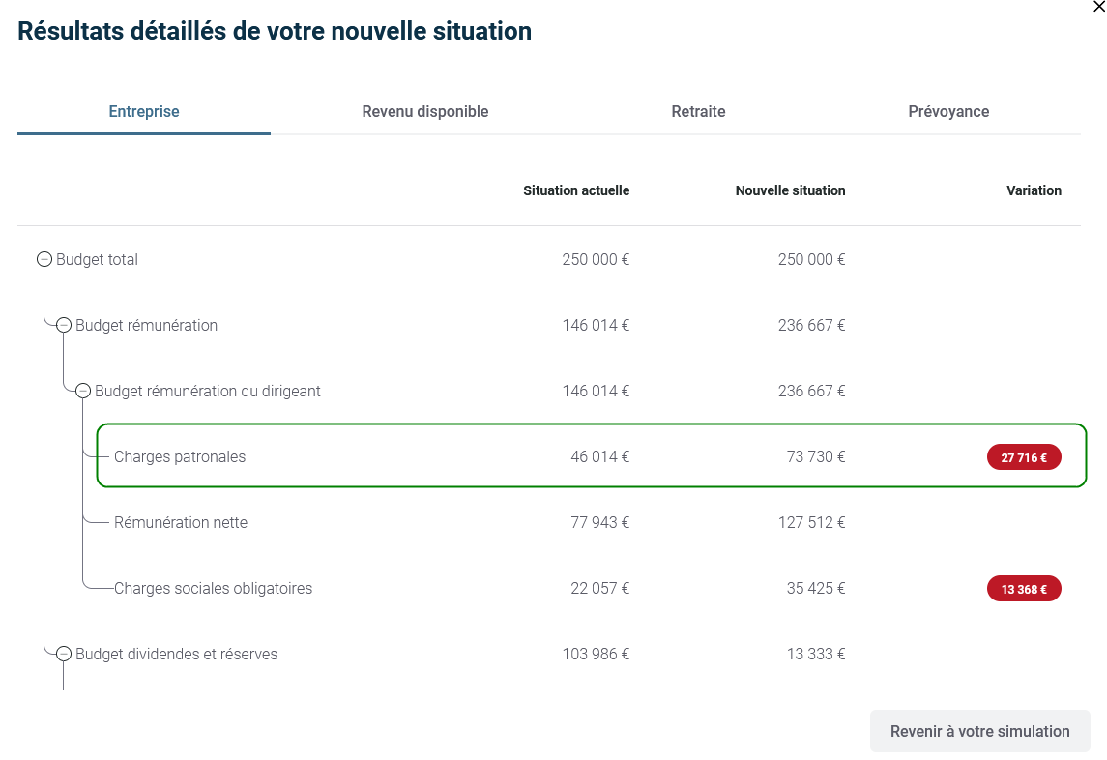The width and height of the screenshot is (1107, 760).
Task: Click the Variation column header
Action: 1034,190
